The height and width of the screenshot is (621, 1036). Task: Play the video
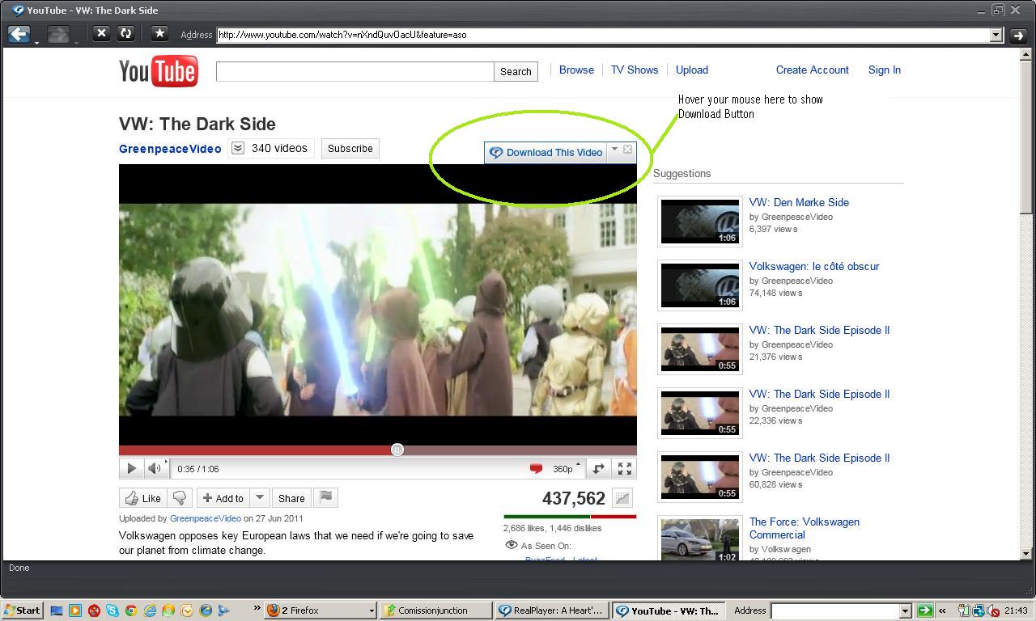pyautogui.click(x=131, y=467)
